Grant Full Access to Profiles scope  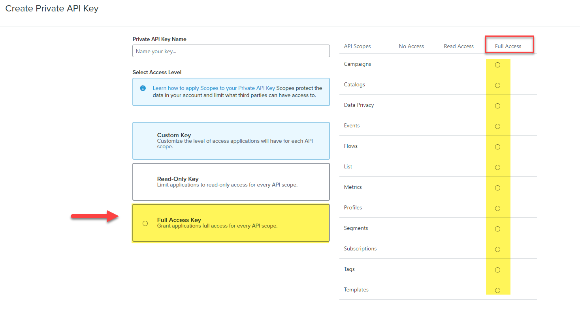click(497, 209)
